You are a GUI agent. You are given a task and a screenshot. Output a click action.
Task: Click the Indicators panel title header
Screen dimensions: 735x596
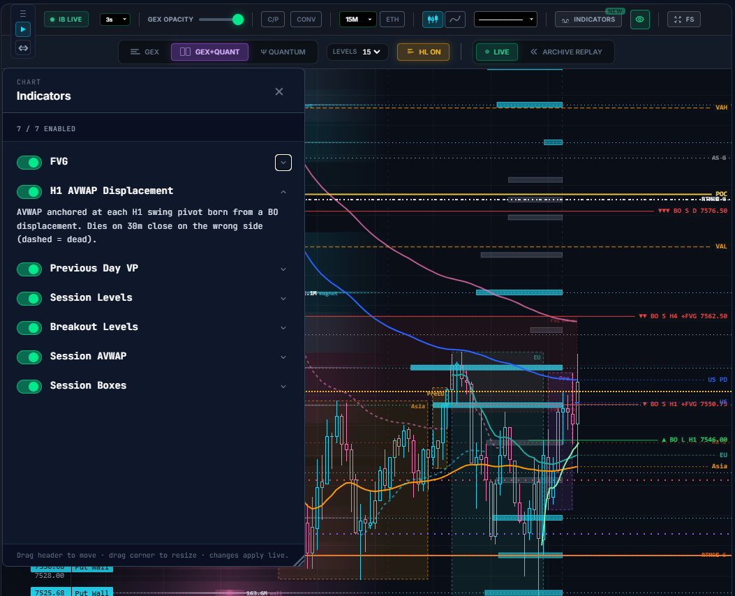[43, 96]
